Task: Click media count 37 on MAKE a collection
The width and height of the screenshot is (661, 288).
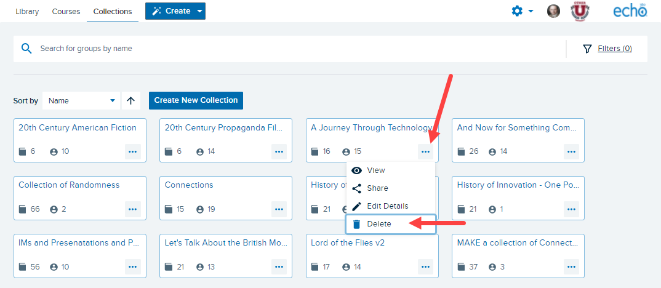Action: (x=474, y=267)
